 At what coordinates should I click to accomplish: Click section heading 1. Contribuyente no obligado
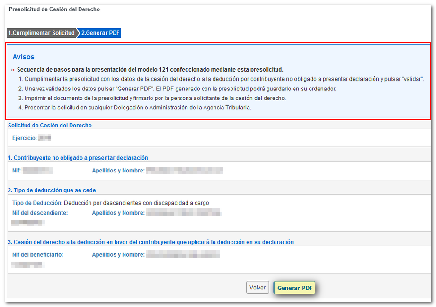tap(78, 158)
